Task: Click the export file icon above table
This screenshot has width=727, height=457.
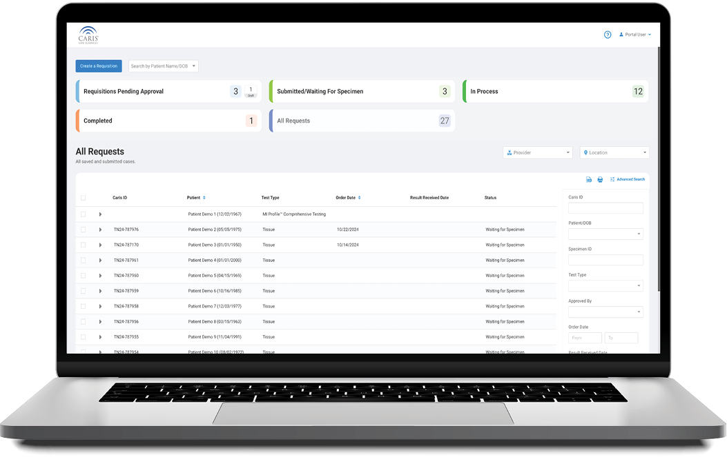Action: (589, 179)
